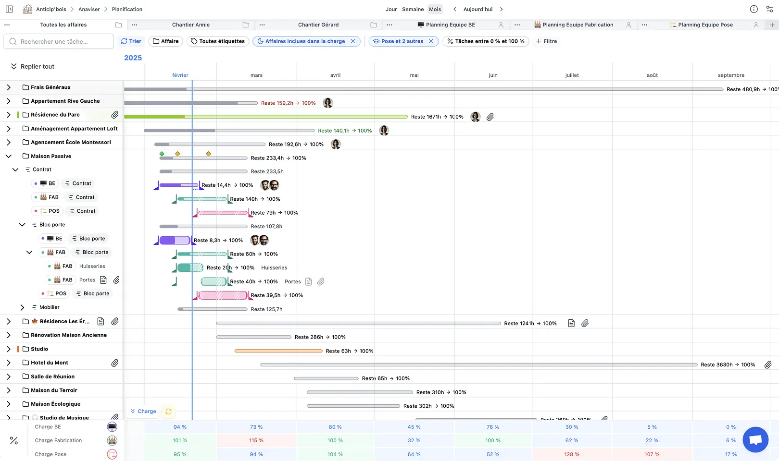Click the yellow refresh icon next to Charge
The image size is (779, 461).
click(168, 412)
